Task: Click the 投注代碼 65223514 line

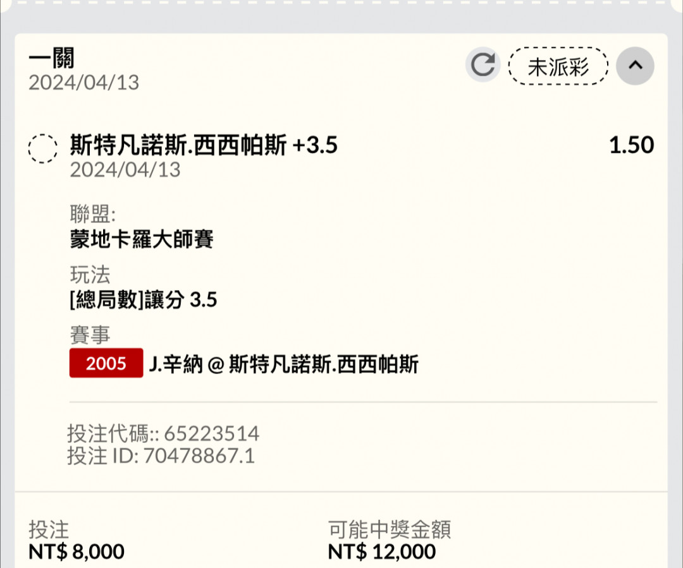Action: pos(163,433)
